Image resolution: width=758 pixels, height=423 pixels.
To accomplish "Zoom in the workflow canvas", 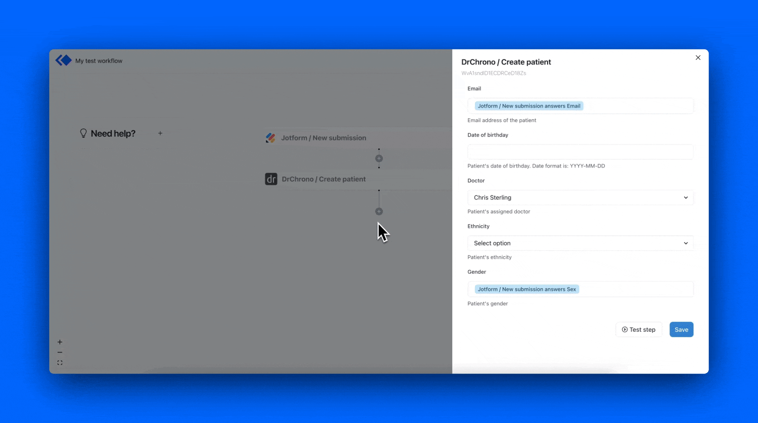I will [x=60, y=342].
